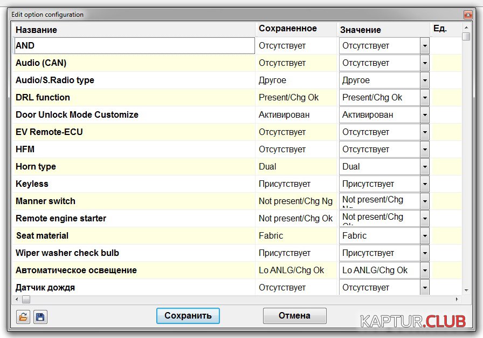Close the Edit option configuration window
483x338 pixels.
tap(467, 15)
